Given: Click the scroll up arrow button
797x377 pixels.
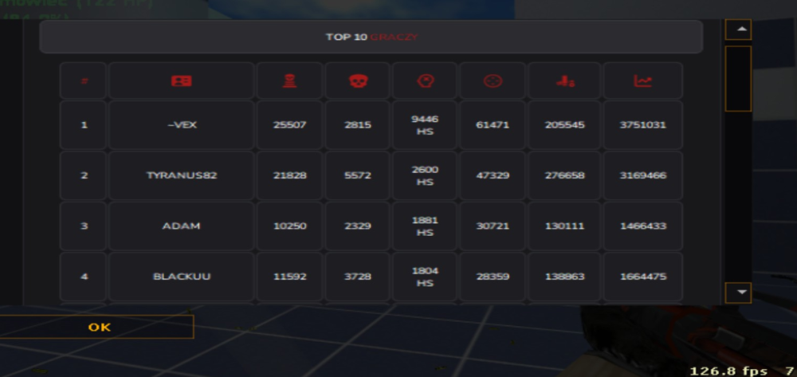Looking at the screenshot, I should point(738,29).
